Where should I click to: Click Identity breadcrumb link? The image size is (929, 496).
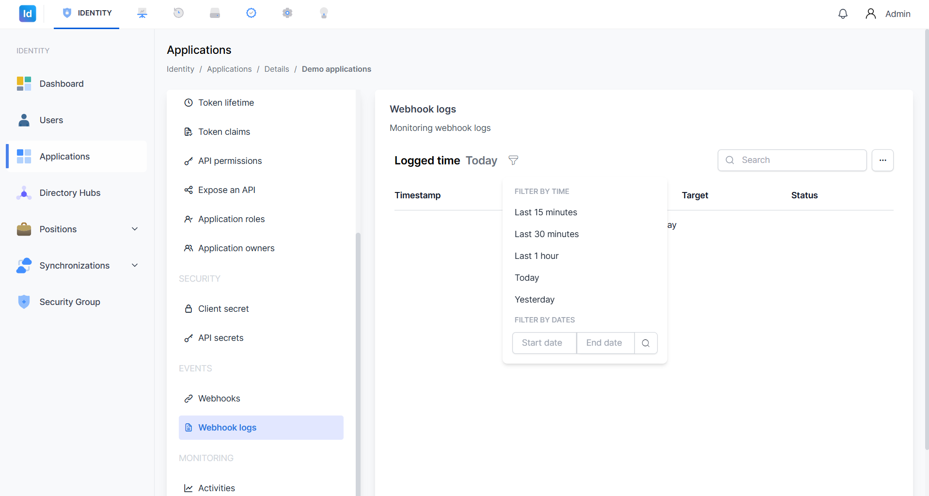180,69
